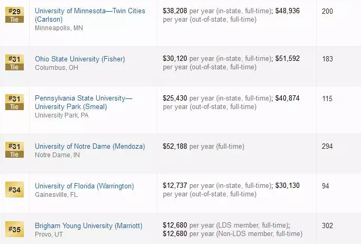Open University of Minnesota—Twin Cities (Carlson) link
Viewport: 361px width, 244px height.
(90, 15)
